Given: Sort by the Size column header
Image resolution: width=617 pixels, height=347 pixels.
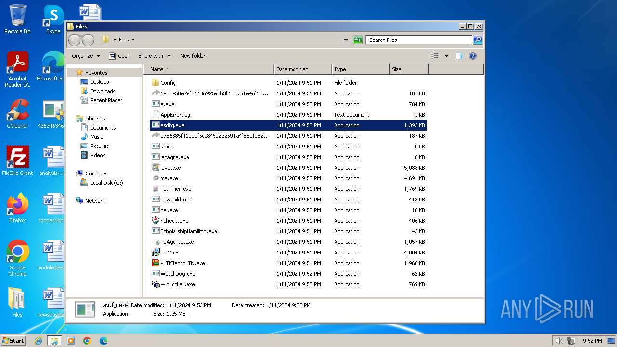Looking at the screenshot, I should click(x=409, y=69).
